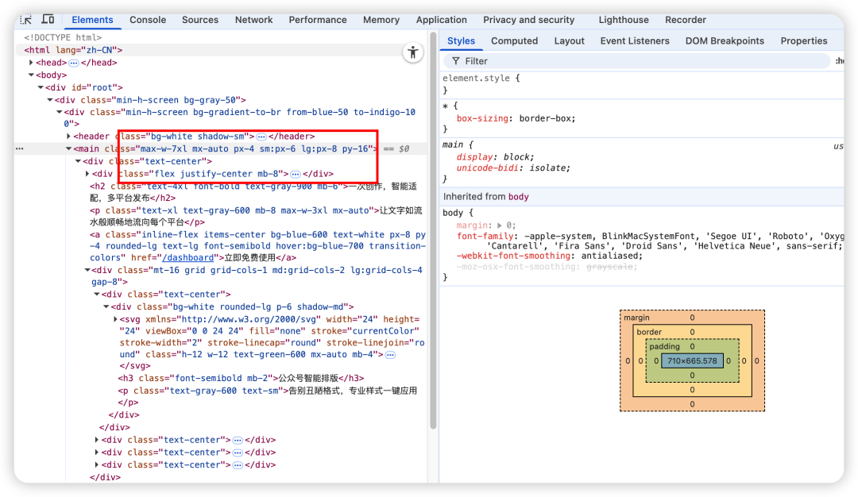
Task: Click the display block property in main rule
Action: click(x=495, y=157)
